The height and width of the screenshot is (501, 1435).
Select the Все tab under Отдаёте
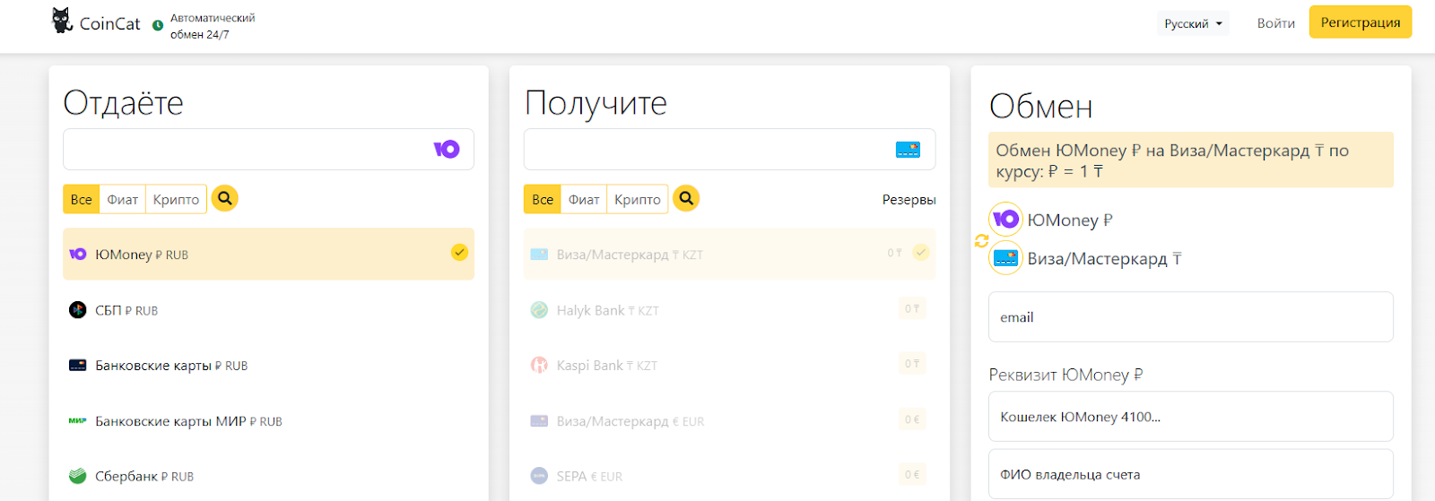tap(82, 199)
